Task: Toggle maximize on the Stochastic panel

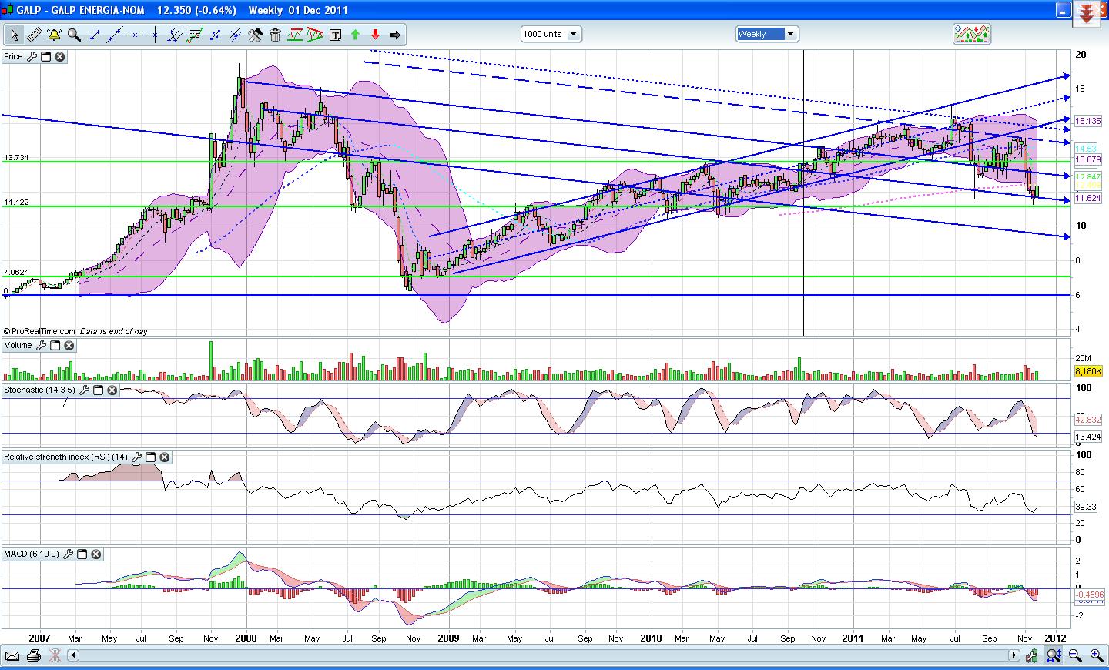Action: point(98,390)
